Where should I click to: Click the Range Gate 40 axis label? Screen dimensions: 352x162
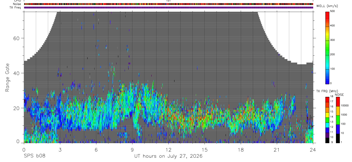[17, 73]
